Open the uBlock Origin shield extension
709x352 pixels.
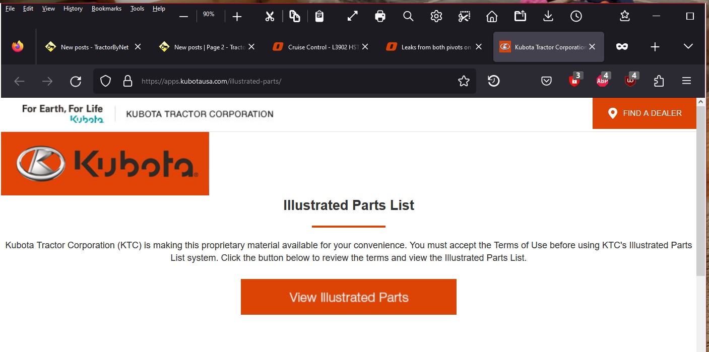tap(631, 80)
